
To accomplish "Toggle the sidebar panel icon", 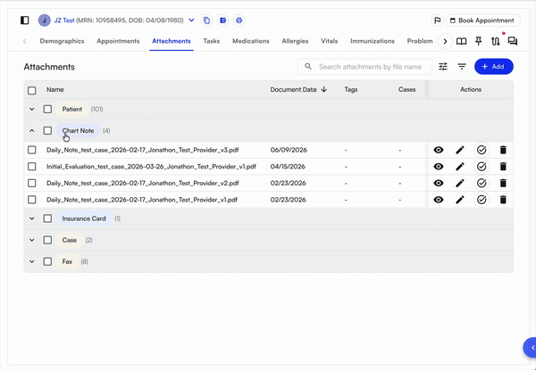I will tap(25, 21).
